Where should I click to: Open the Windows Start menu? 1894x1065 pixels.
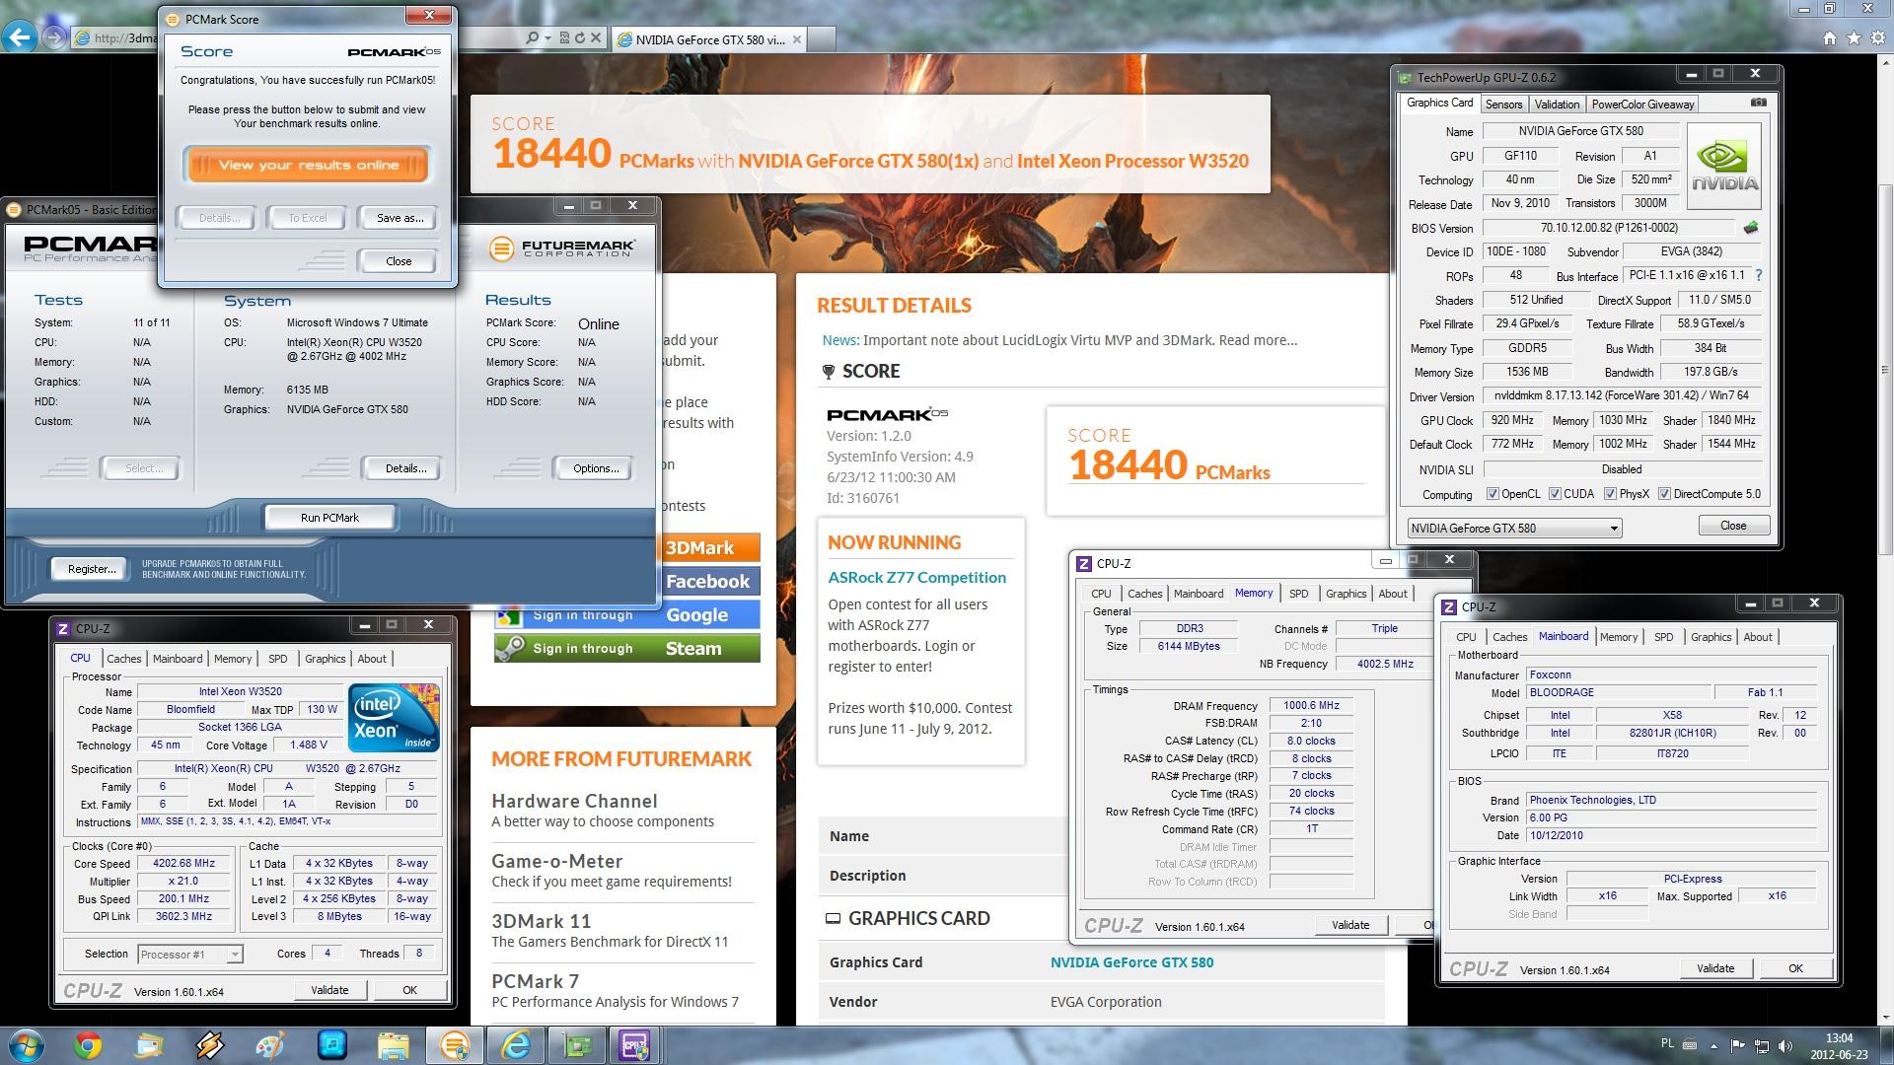26,1045
